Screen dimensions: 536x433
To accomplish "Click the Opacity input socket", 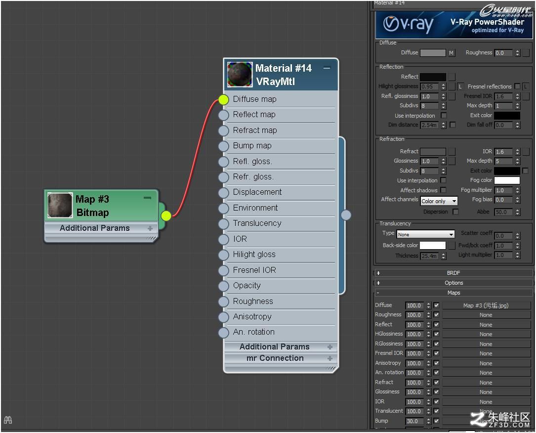I will (224, 286).
